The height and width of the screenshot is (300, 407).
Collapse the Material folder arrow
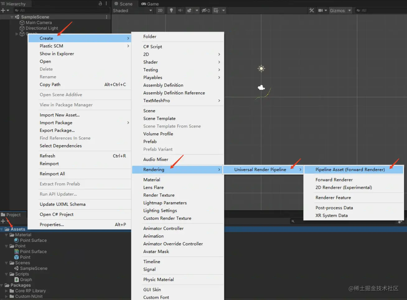coord(7,235)
